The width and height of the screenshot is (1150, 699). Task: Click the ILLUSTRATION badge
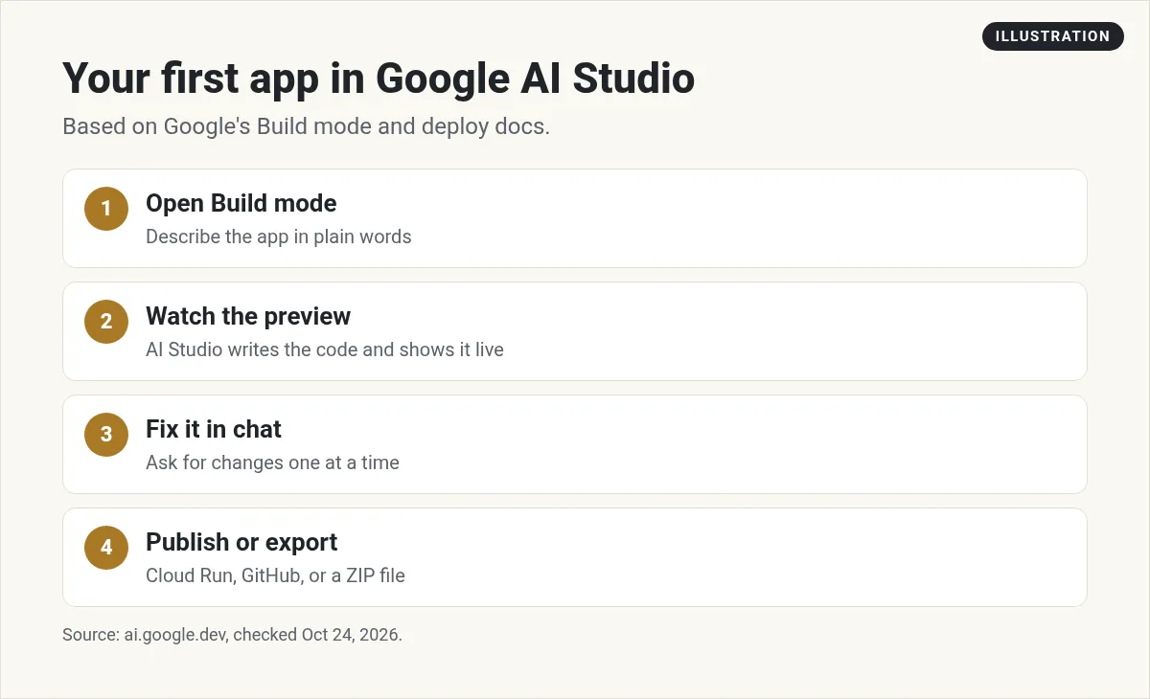point(1052,36)
